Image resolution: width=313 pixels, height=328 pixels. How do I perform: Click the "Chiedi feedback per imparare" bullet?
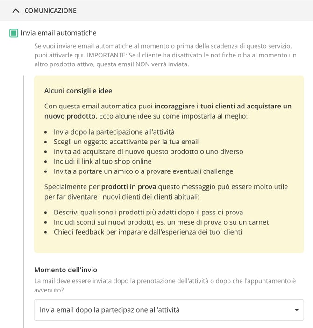tap(148, 232)
